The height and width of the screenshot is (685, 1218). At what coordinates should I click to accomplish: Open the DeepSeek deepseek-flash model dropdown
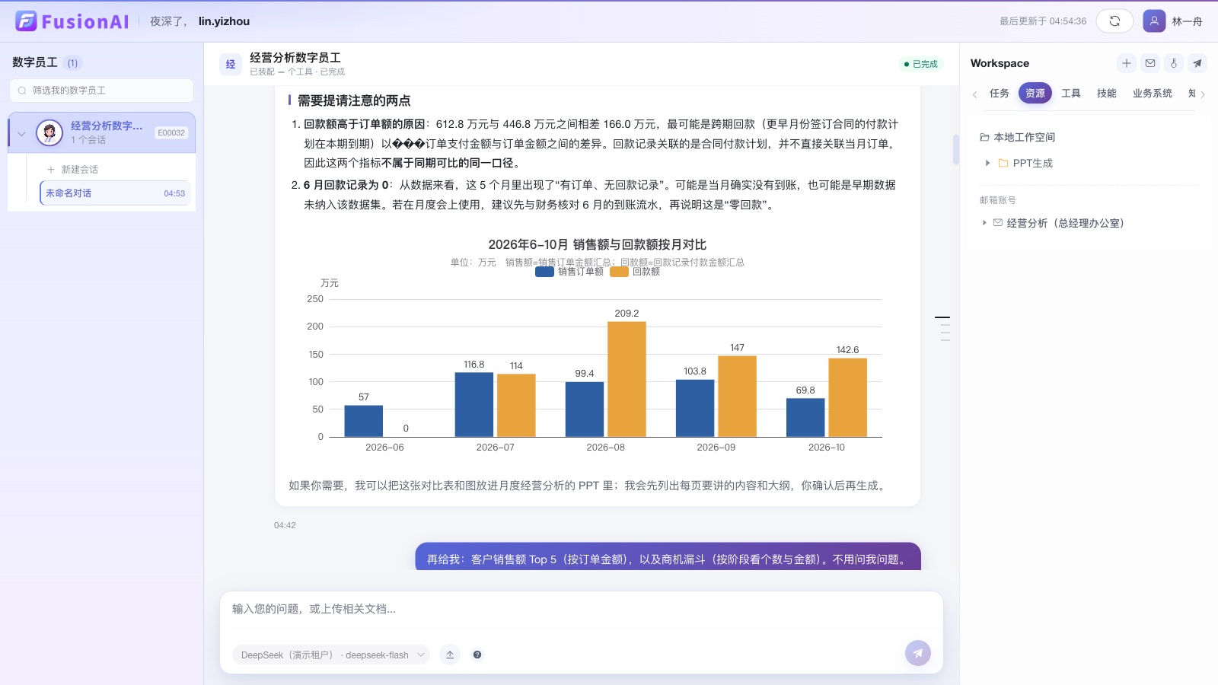coord(331,655)
